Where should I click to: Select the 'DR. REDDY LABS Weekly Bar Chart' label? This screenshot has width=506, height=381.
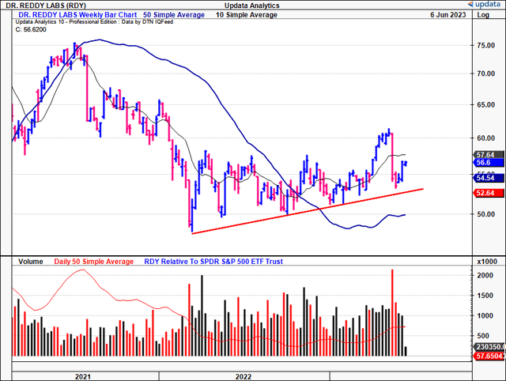(x=77, y=15)
